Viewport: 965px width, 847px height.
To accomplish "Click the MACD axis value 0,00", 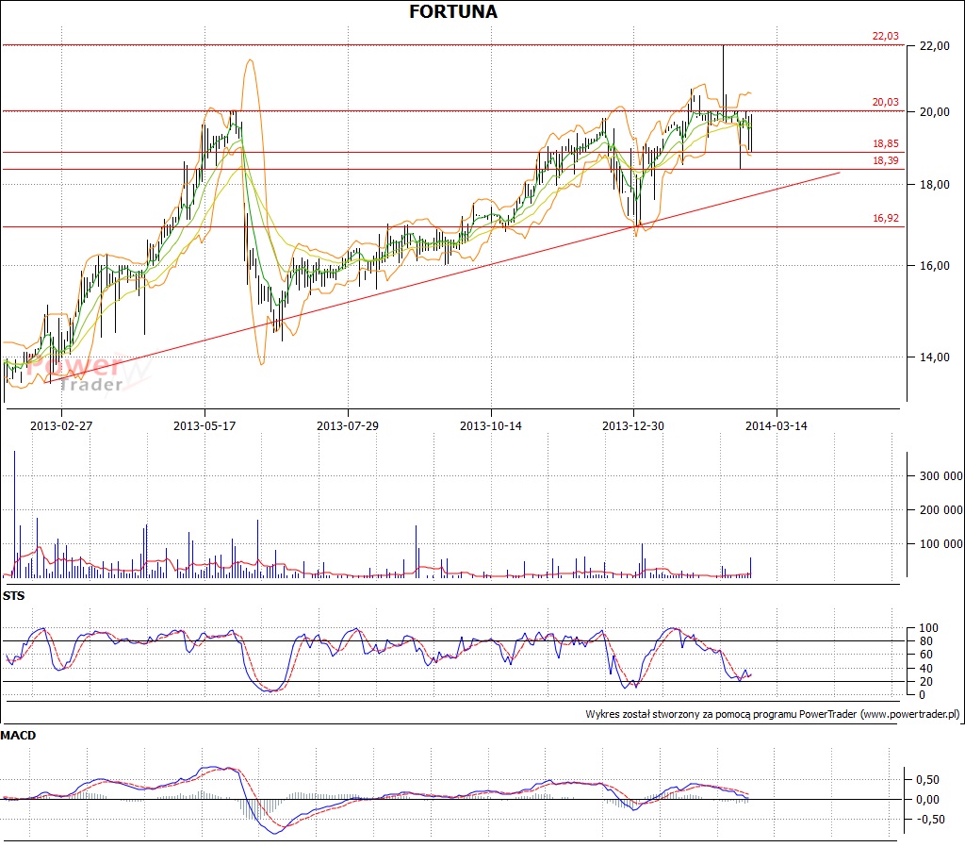I will tap(927, 800).
